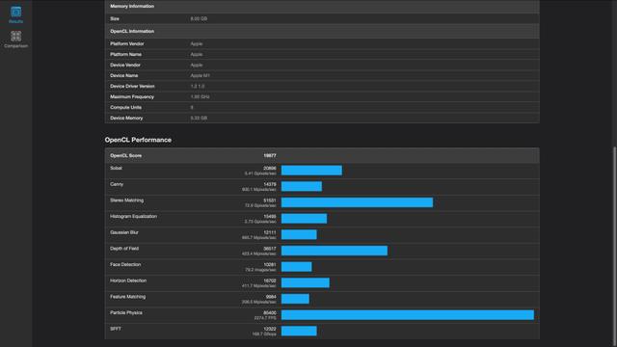Select the overall OpenCL Score number

click(270, 155)
